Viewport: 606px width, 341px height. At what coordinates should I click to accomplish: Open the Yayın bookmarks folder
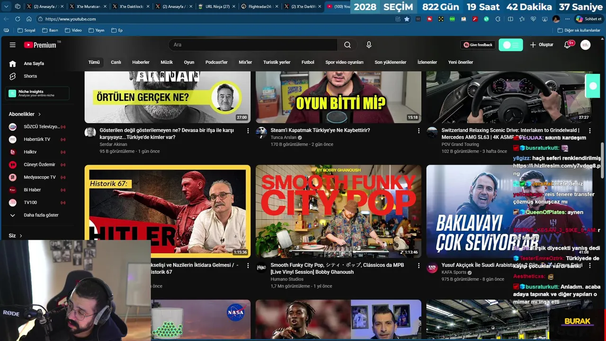[x=96, y=30]
